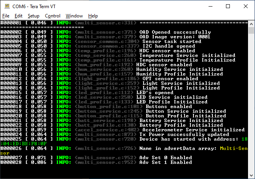Viewport: 255px width, 179px height.
Task: Click the yellow 'Multi-Sen' name text
Action: (x=234, y=148)
